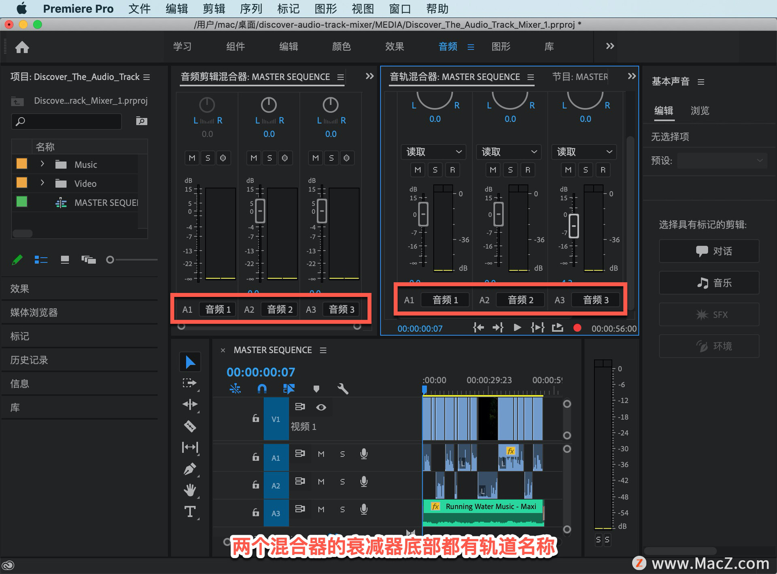Select the Razor tool in toolbar
Screen dimensions: 777x574
point(190,426)
